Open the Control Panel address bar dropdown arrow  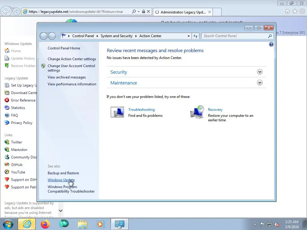(x=189, y=36)
